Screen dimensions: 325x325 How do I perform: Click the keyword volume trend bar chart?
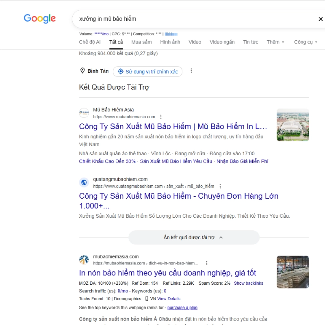pos(171,34)
